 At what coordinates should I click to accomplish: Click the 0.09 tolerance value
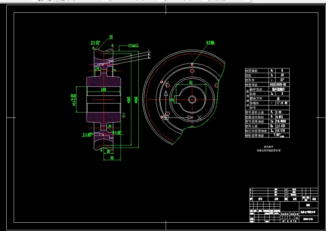tap(279, 112)
